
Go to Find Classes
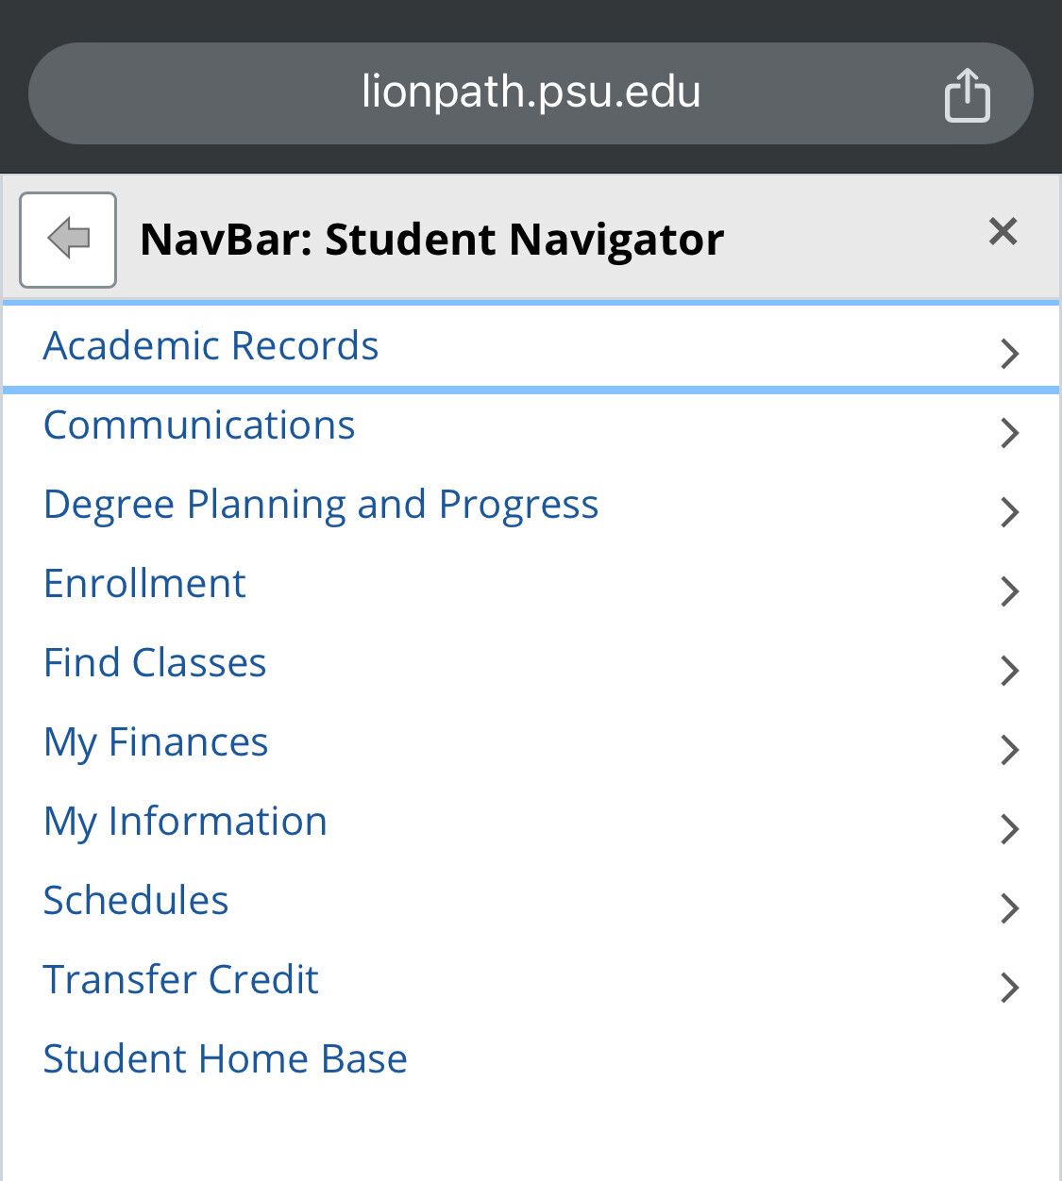click(x=155, y=663)
